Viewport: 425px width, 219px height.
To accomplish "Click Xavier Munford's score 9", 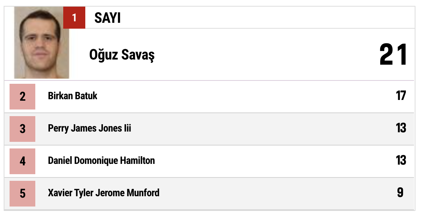I will tap(400, 193).
